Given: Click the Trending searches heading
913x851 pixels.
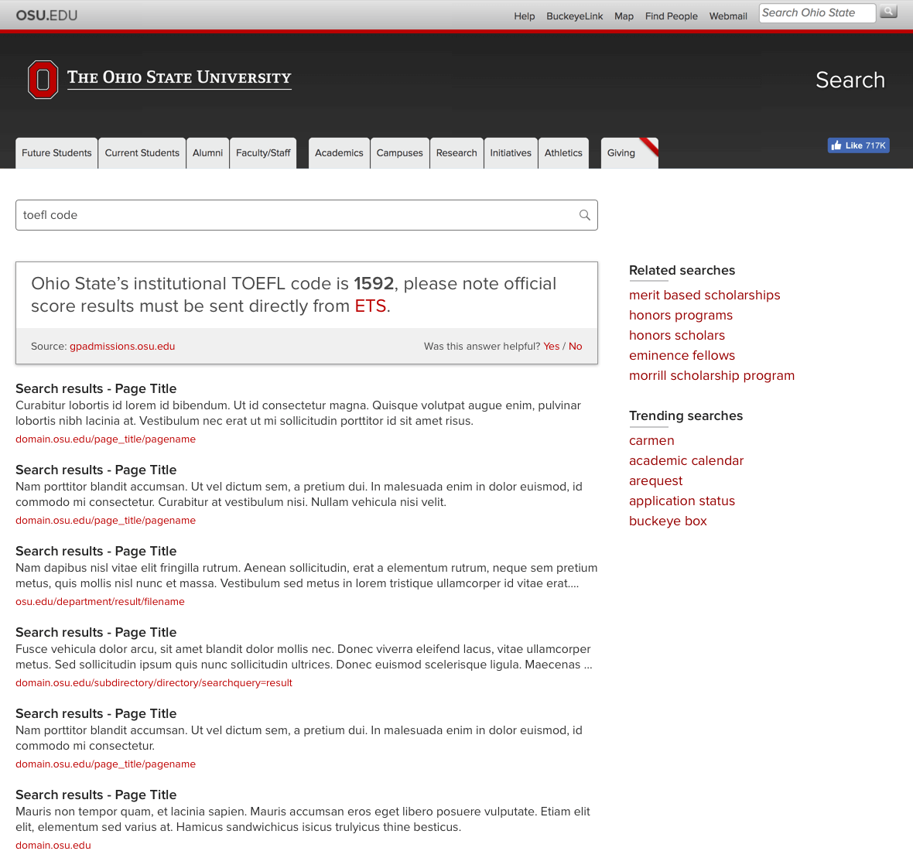Looking at the screenshot, I should (686, 415).
